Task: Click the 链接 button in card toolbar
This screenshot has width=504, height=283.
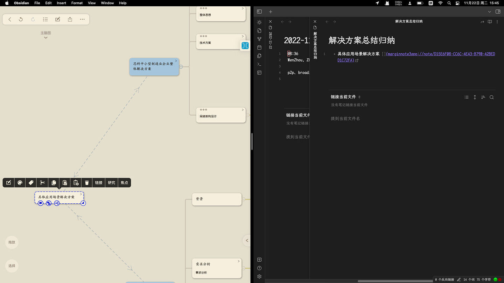Action: [99, 183]
